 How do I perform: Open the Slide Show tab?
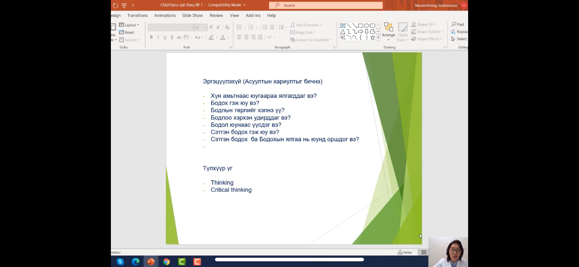pyautogui.click(x=192, y=15)
